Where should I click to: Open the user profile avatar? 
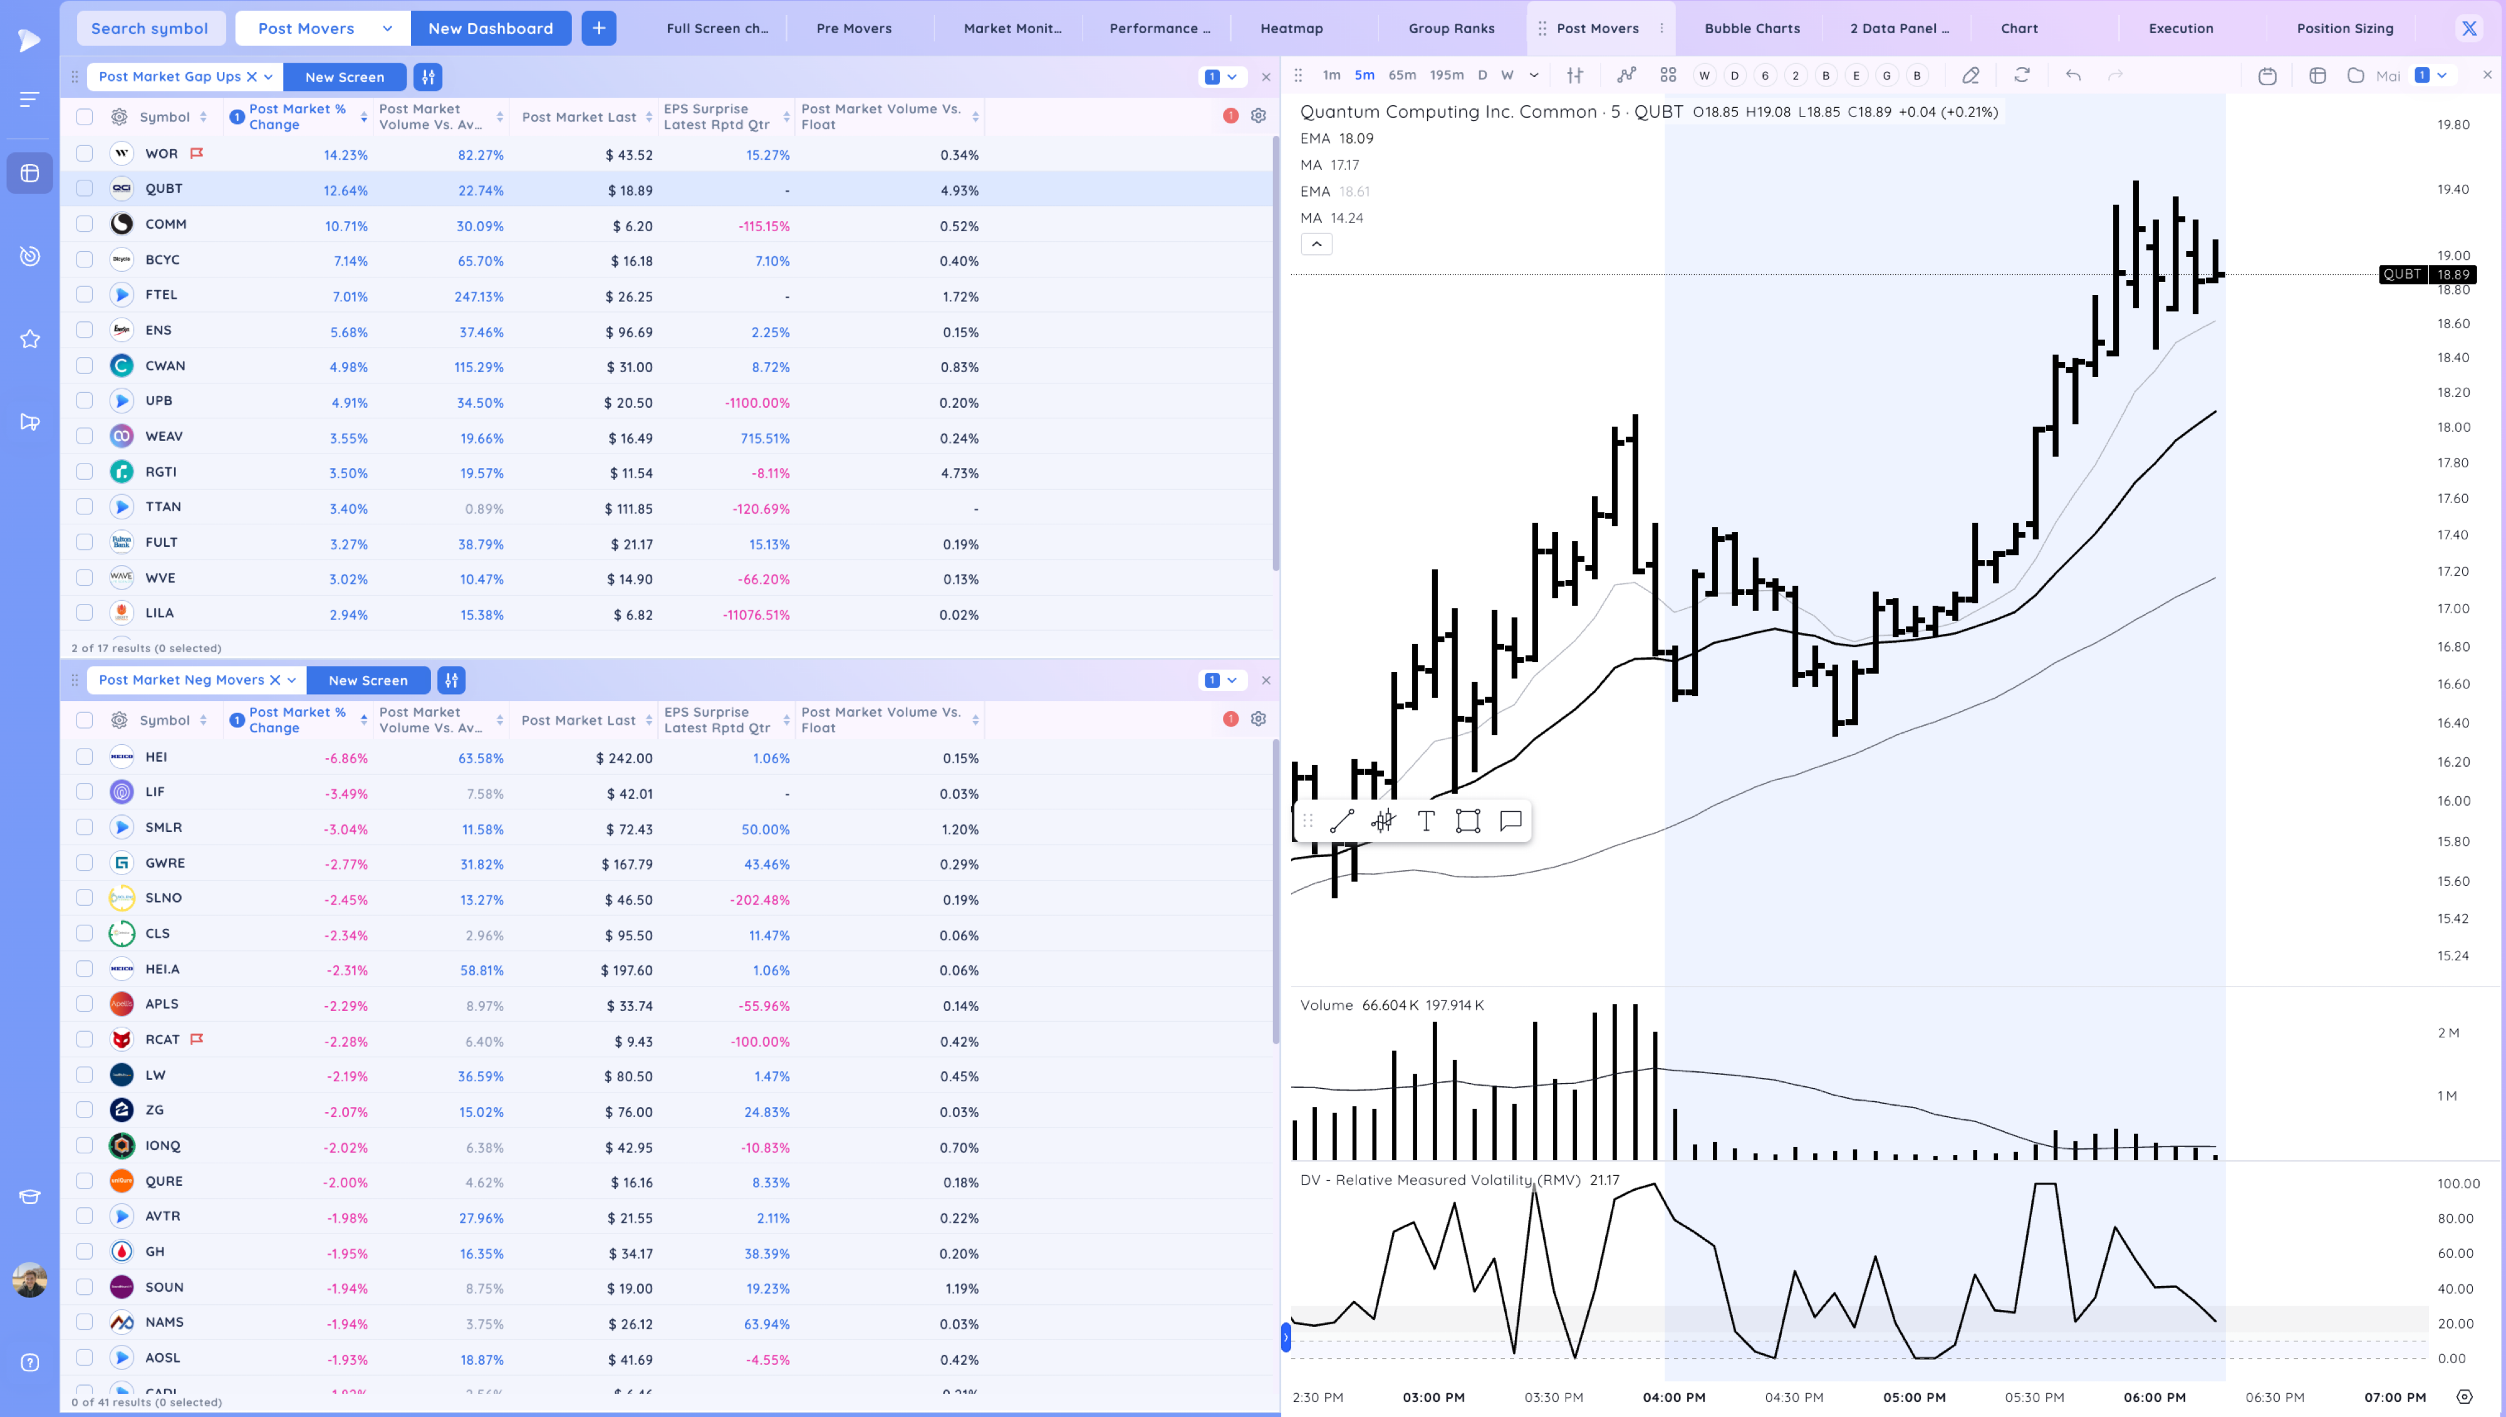point(29,1280)
